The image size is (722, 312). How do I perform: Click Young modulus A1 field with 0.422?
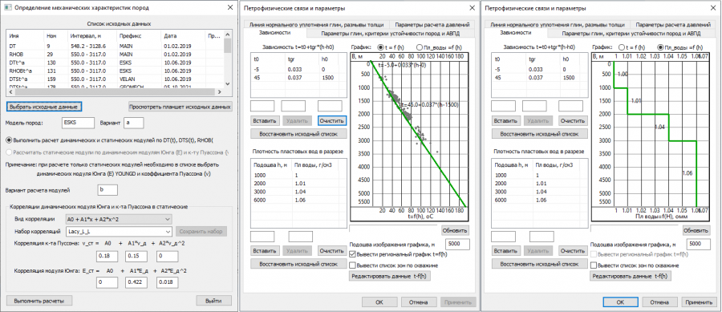136,283
